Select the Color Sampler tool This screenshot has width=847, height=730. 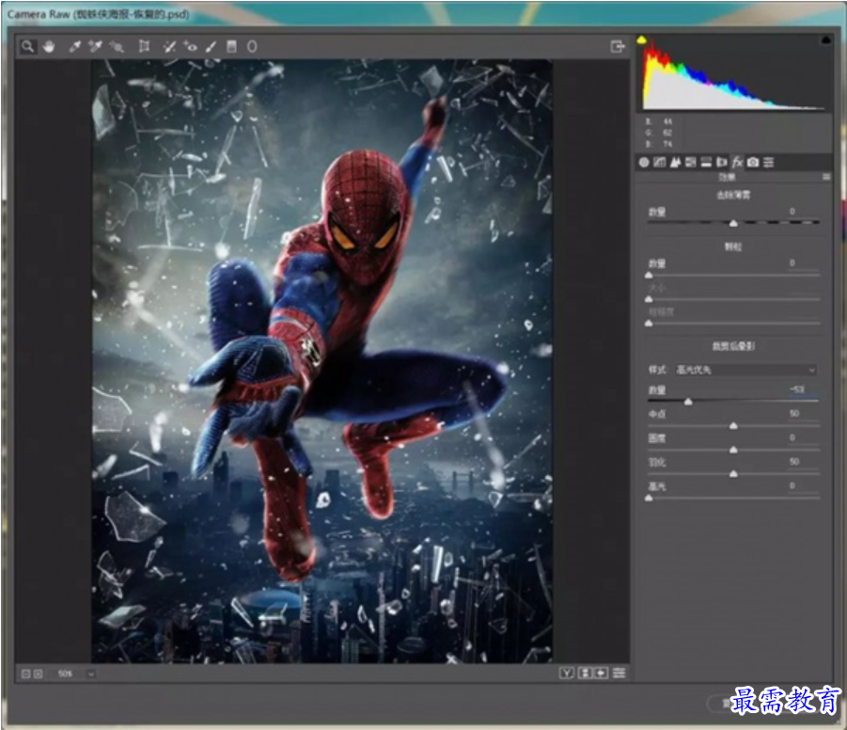pyautogui.click(x=96, y=46)
